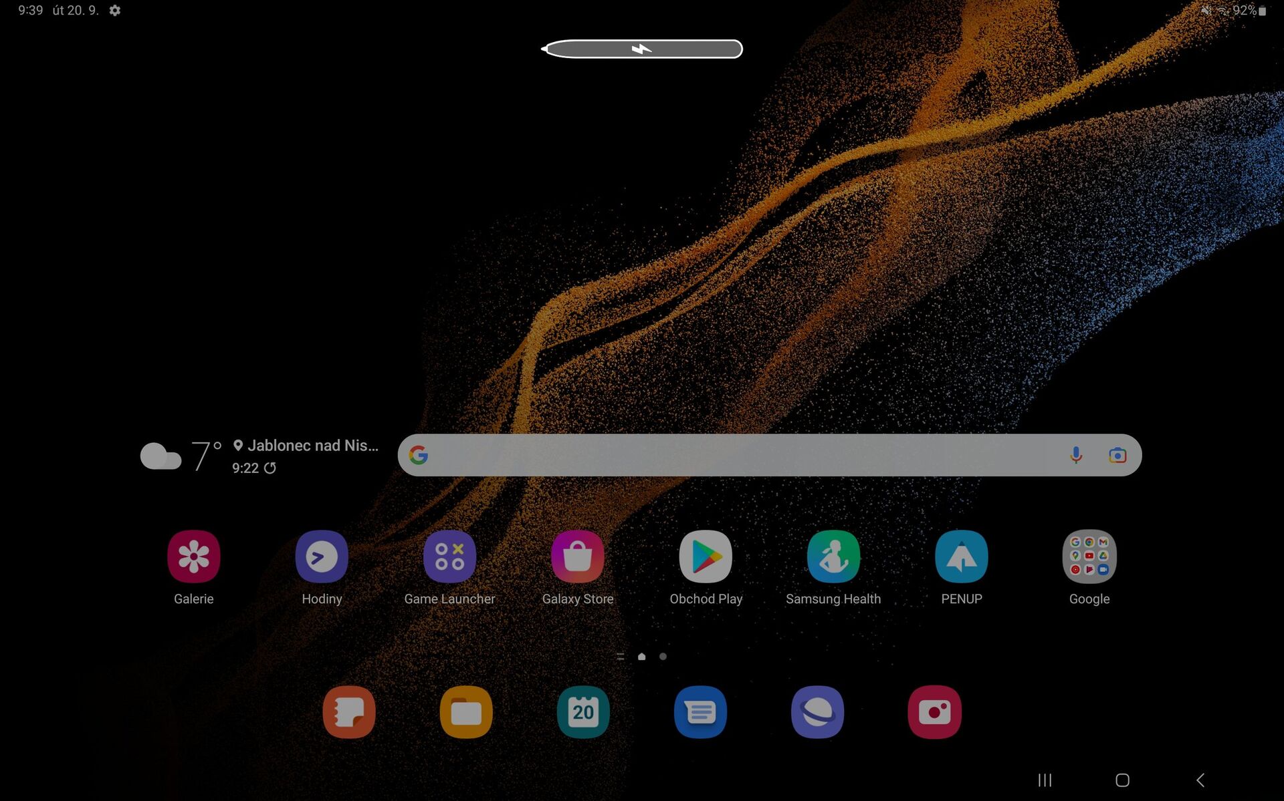The image size is (1284, 801).
Task: Start a Google voice search
Action: (1076, 455)
